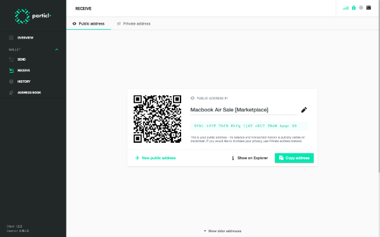The width and height of the screenshot is (380, 237).
Task: Click the address label input field
Action: tap(244, 110)
